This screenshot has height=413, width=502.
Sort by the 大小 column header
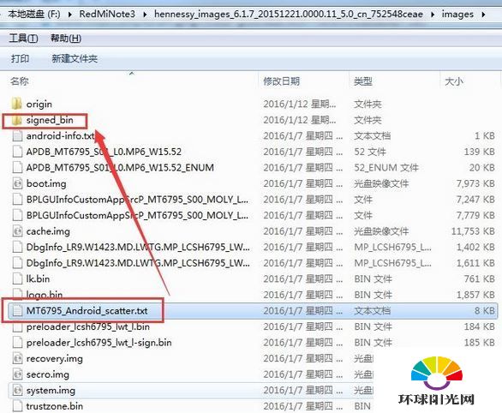[x=454, y=81]
